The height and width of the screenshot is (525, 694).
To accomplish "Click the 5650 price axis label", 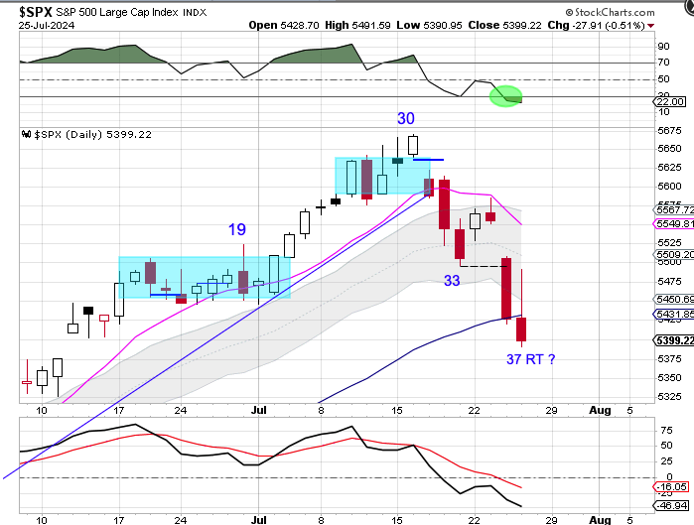I will 669,149.
